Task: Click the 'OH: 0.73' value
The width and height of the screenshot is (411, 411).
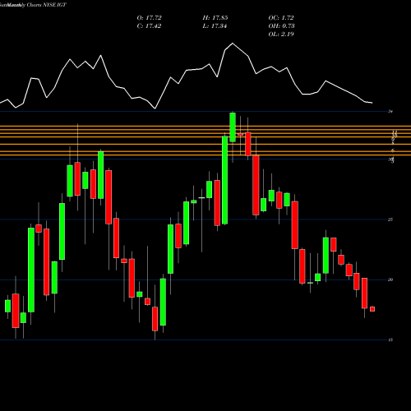Action: (281, 26)
